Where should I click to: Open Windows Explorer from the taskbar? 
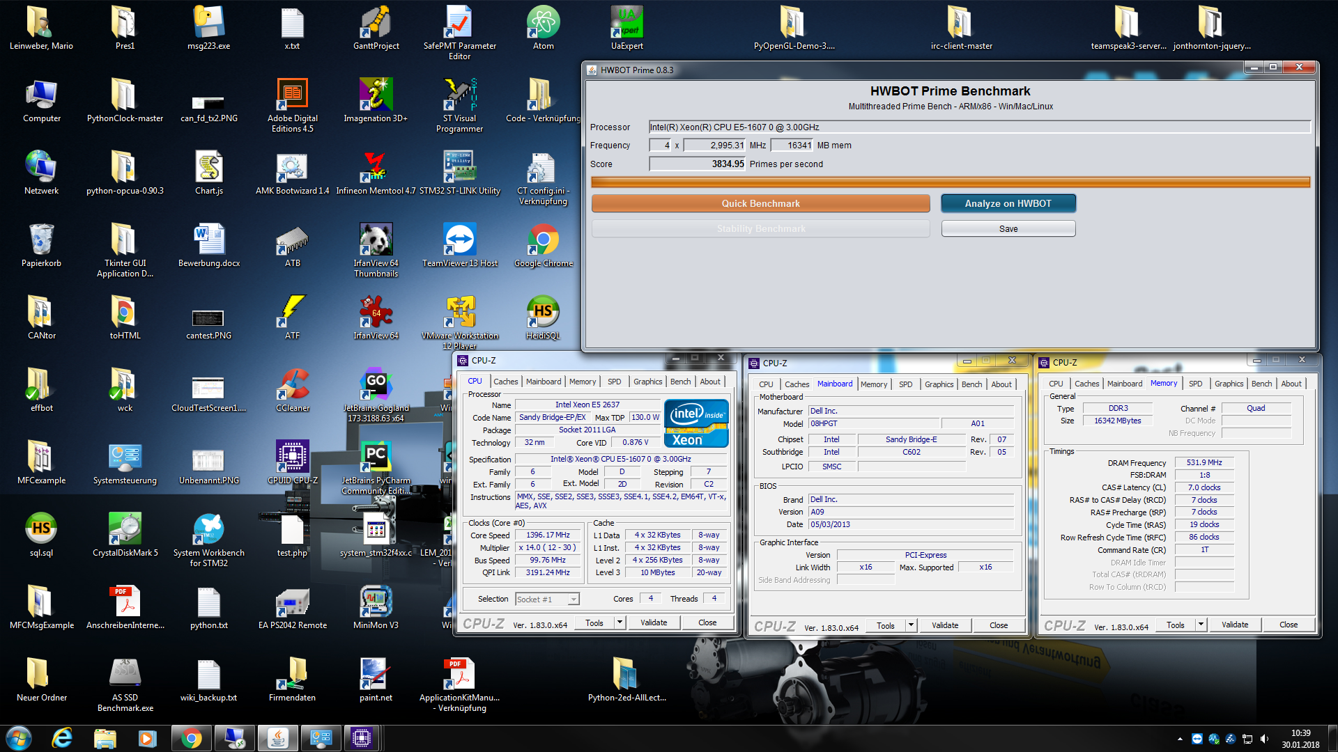click(x=105, y=738)
